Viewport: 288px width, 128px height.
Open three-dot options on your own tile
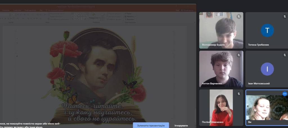[285, 94]
